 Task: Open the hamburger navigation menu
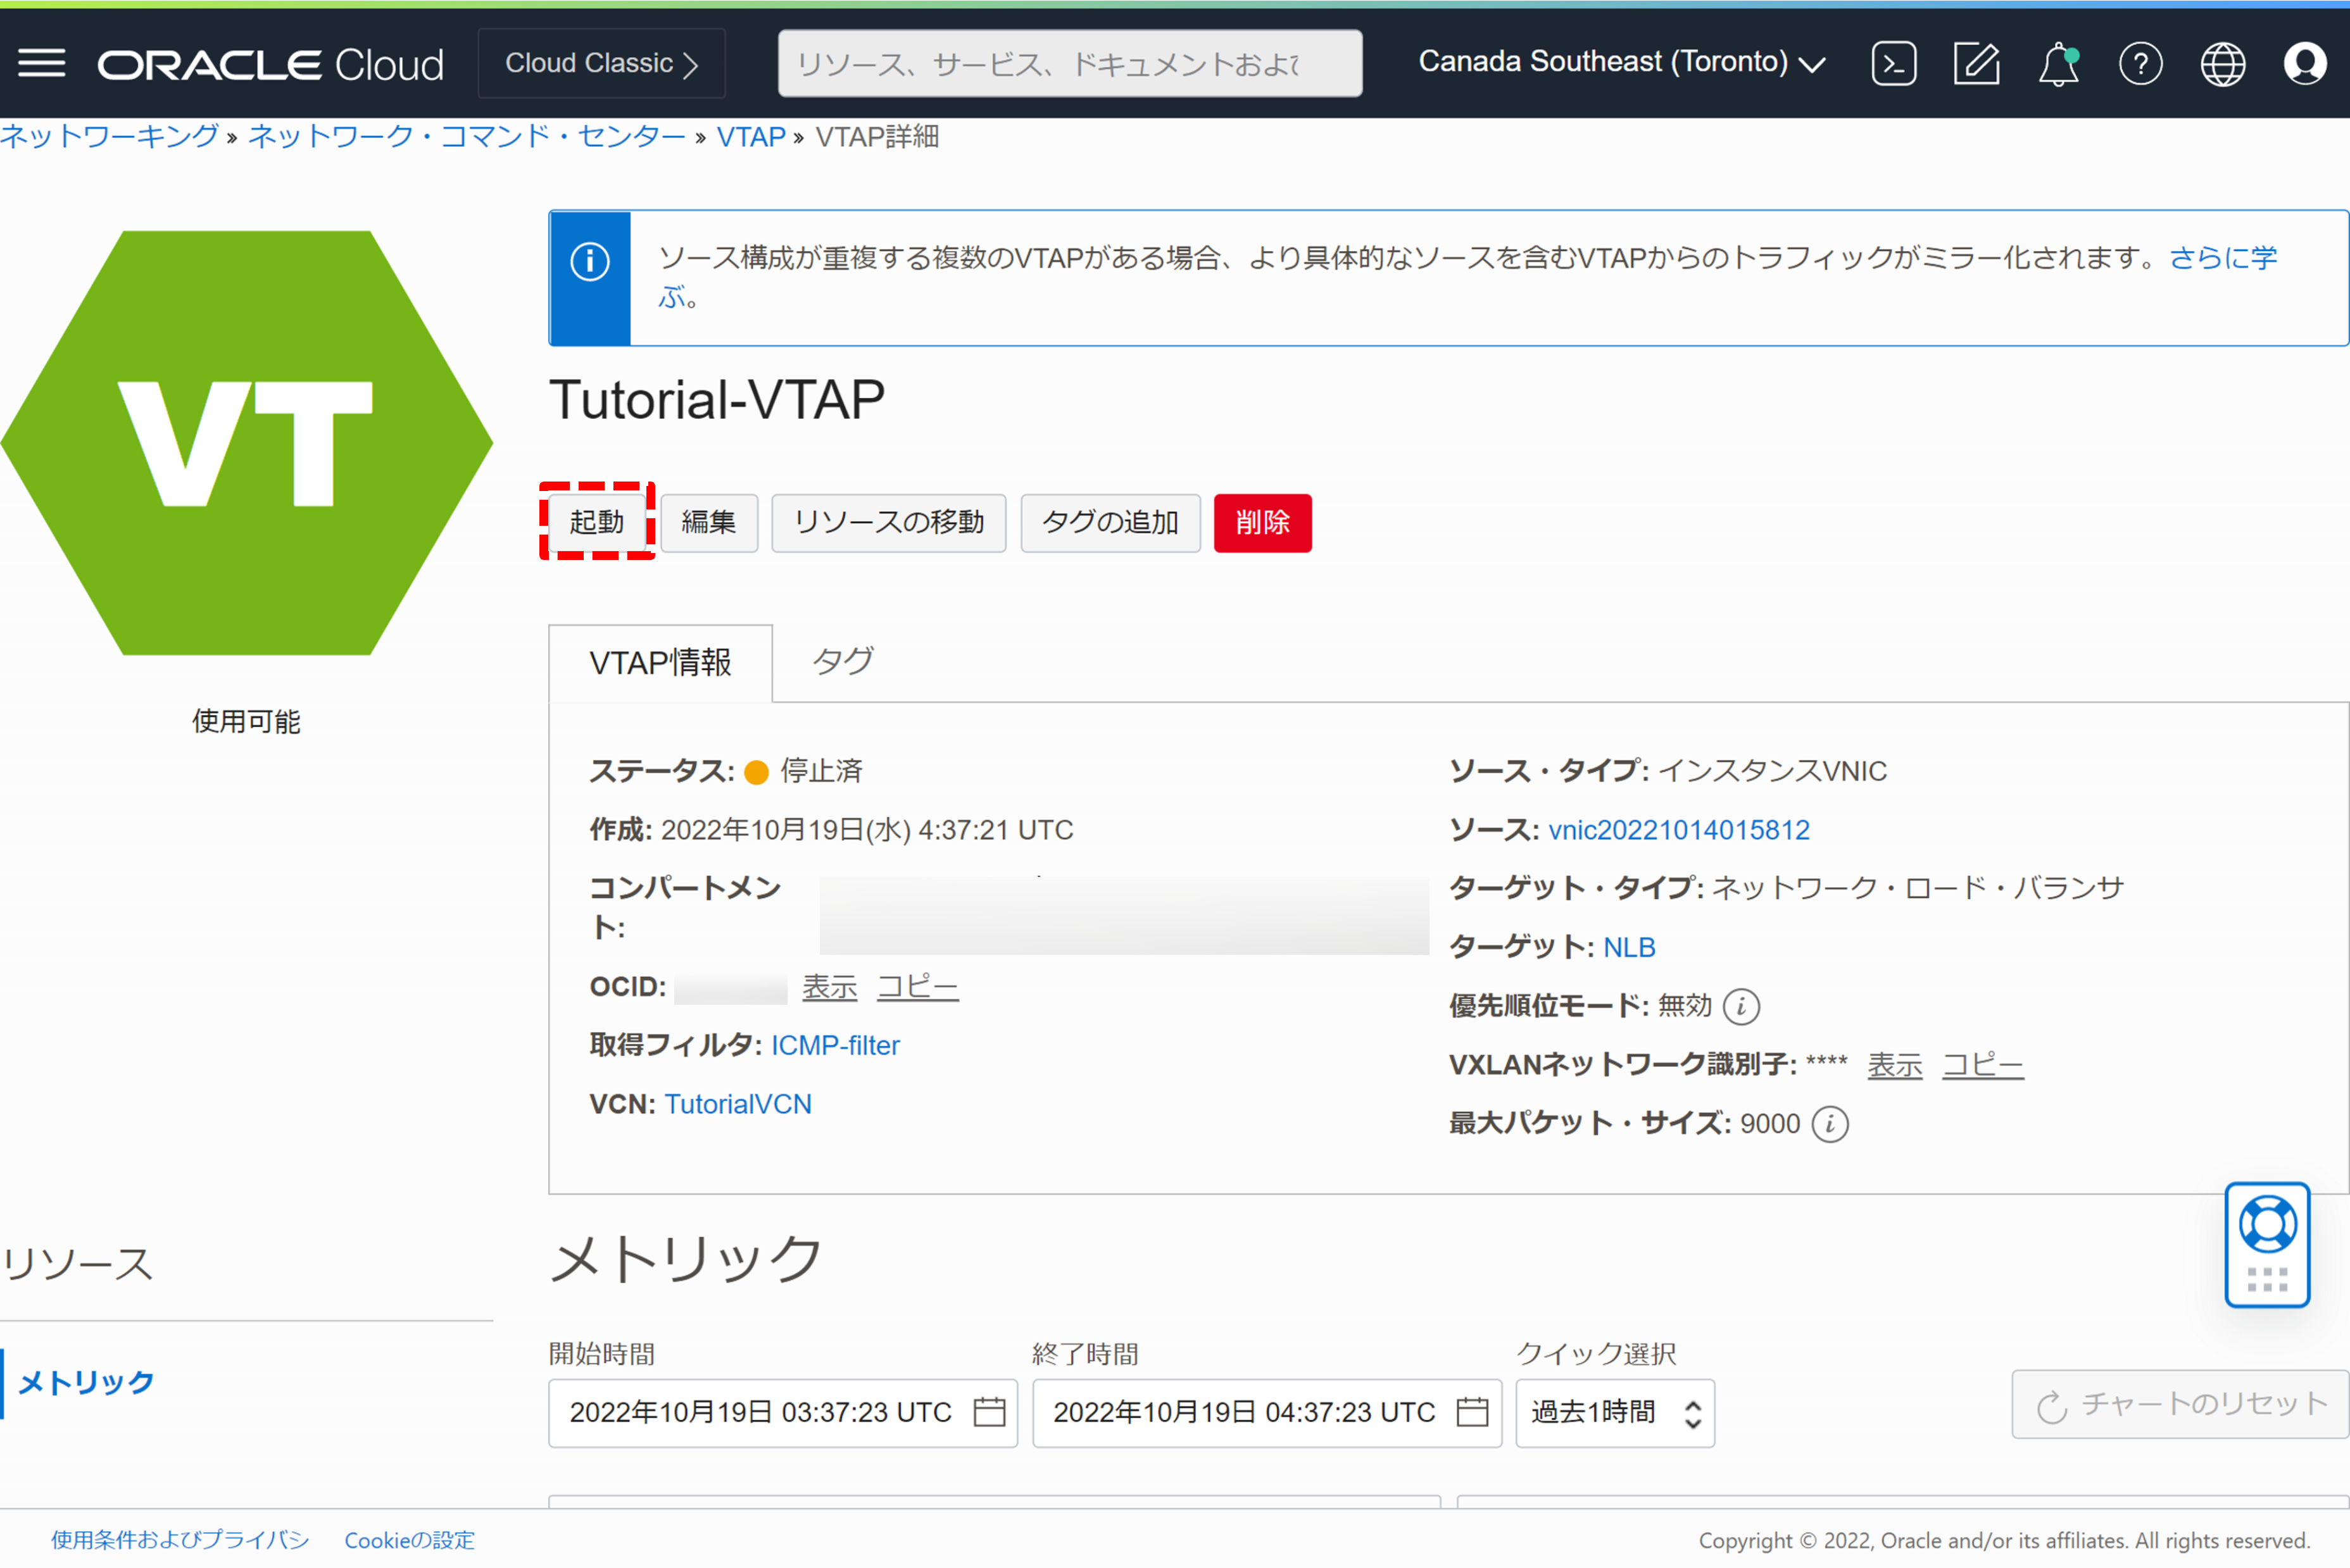[42, 63]
